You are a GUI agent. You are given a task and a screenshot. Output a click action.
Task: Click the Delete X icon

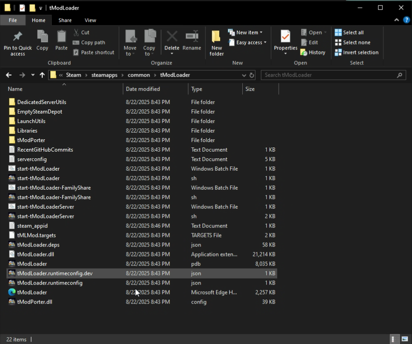172,36
